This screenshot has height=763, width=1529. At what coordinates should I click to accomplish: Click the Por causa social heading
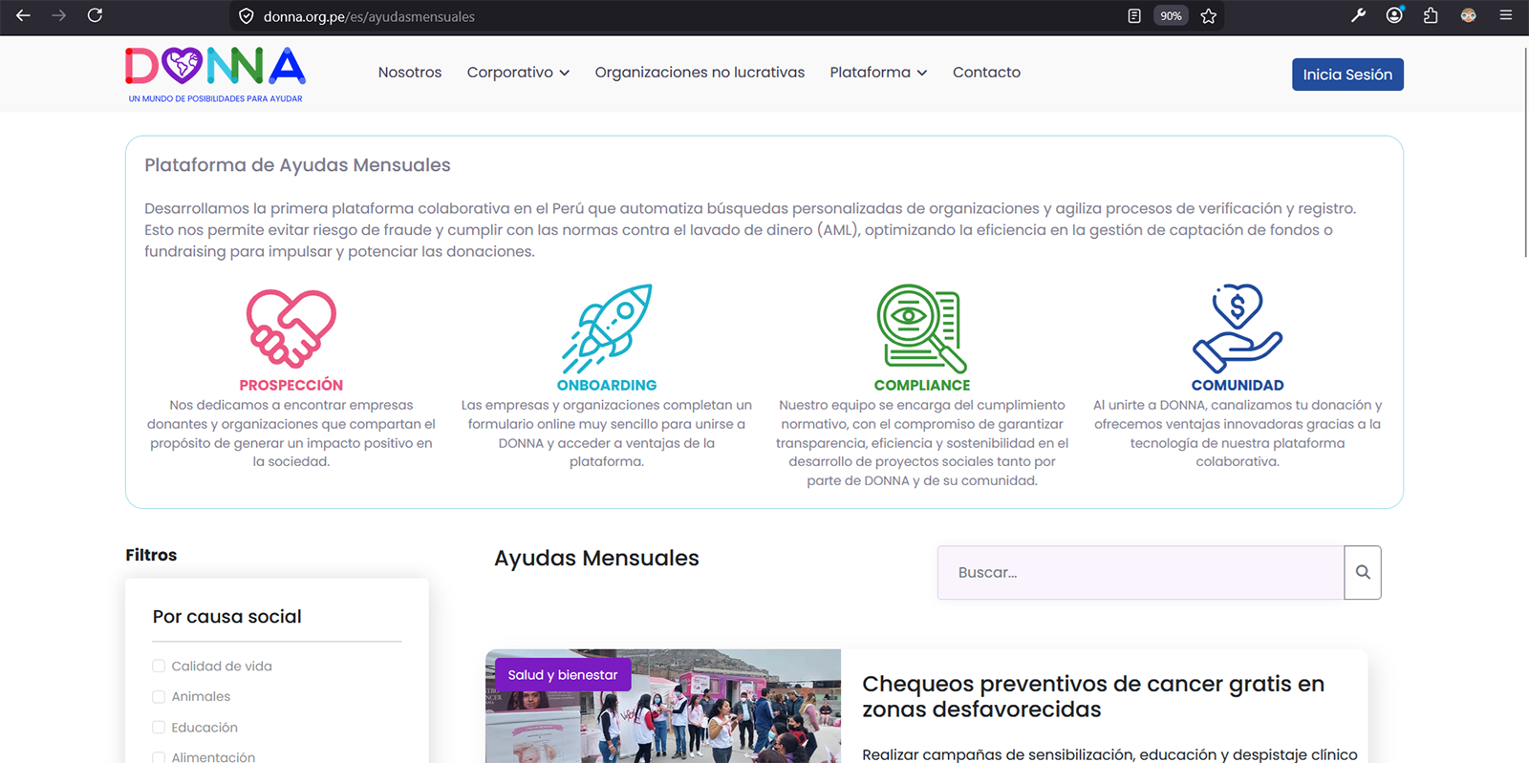[227, 617]
